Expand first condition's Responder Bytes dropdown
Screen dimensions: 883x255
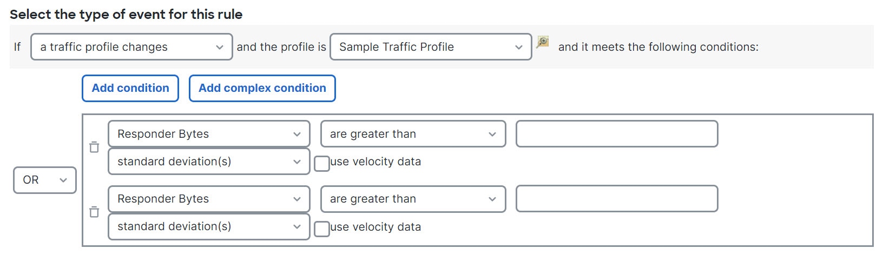(x=209, y=134)
